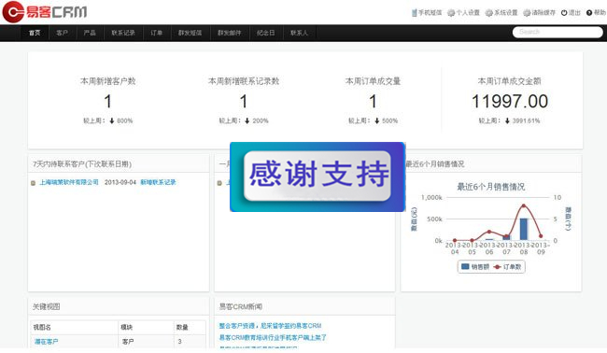Open the 联系人 menu item

click(x=299, y=33)
